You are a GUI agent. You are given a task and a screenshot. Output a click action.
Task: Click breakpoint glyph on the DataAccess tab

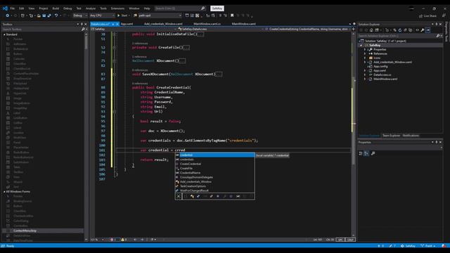tap(113, 24)
